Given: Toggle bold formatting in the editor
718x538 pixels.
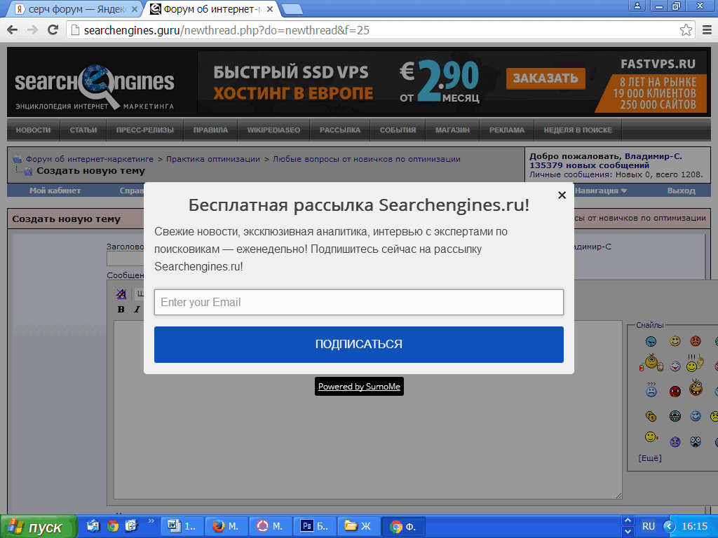Looking at the screenshot, I should pyautogui.click(x=121, y=309).
